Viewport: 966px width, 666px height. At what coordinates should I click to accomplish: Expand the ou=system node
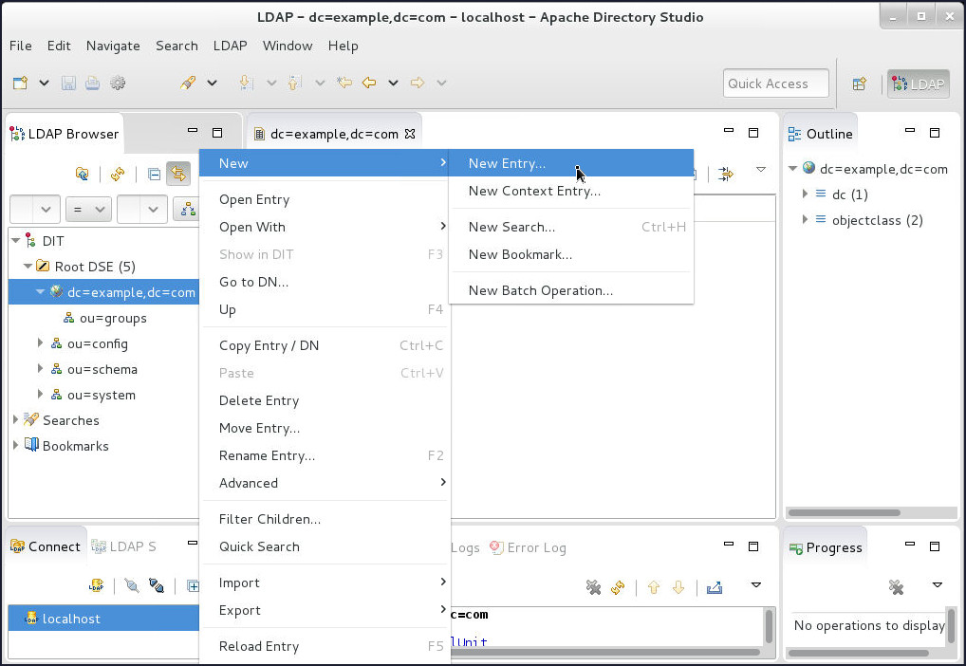40,394
